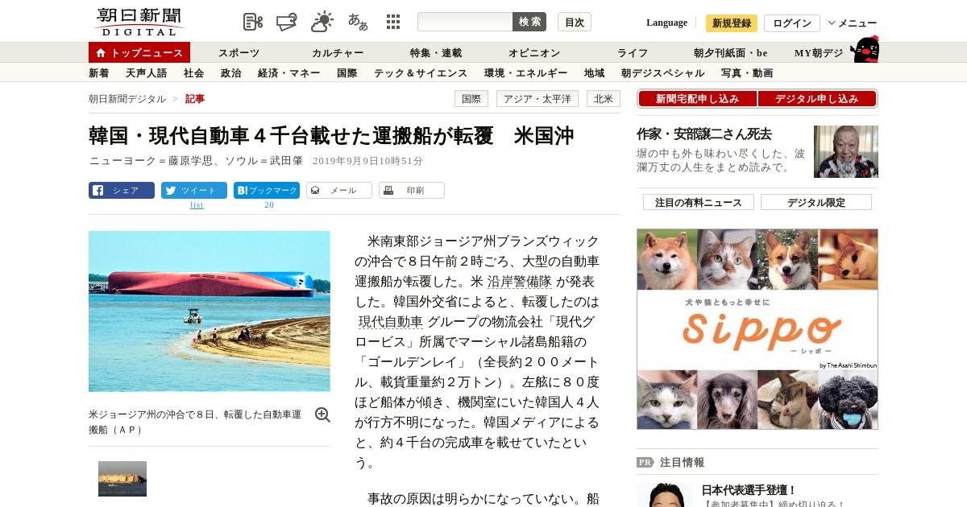Select the MY朝デジ tab

819,53
